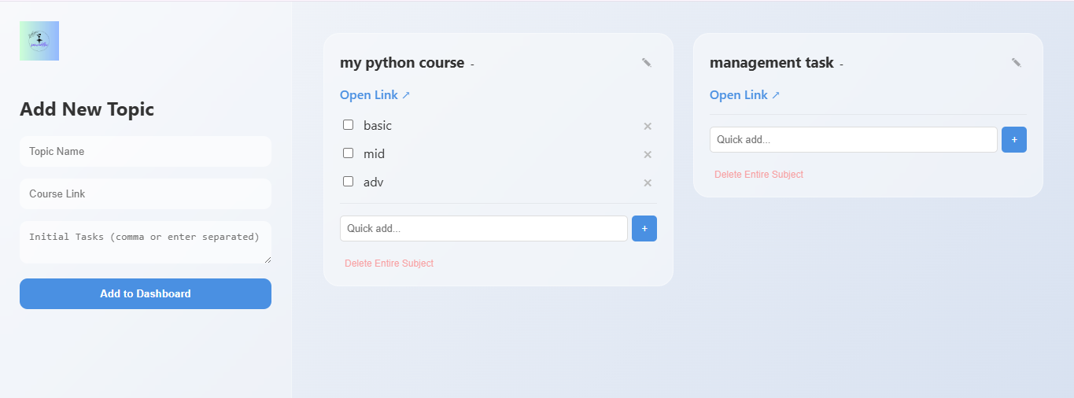Remove the adv task with its X icon

(648, 182)
